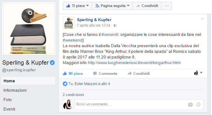Expand the post options chevron at top right
This screenshot has width=212, height=115.
point(202,19)
